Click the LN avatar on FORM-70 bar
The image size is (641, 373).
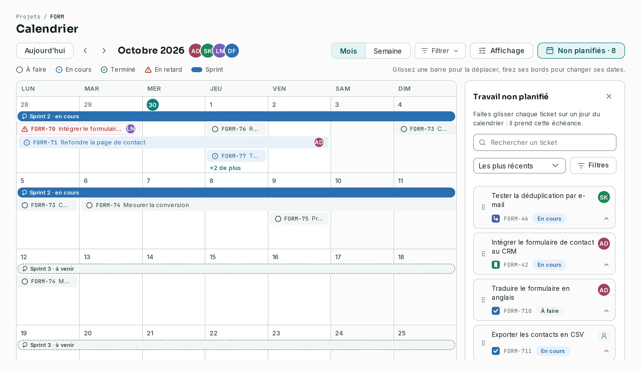click(131, 129)
